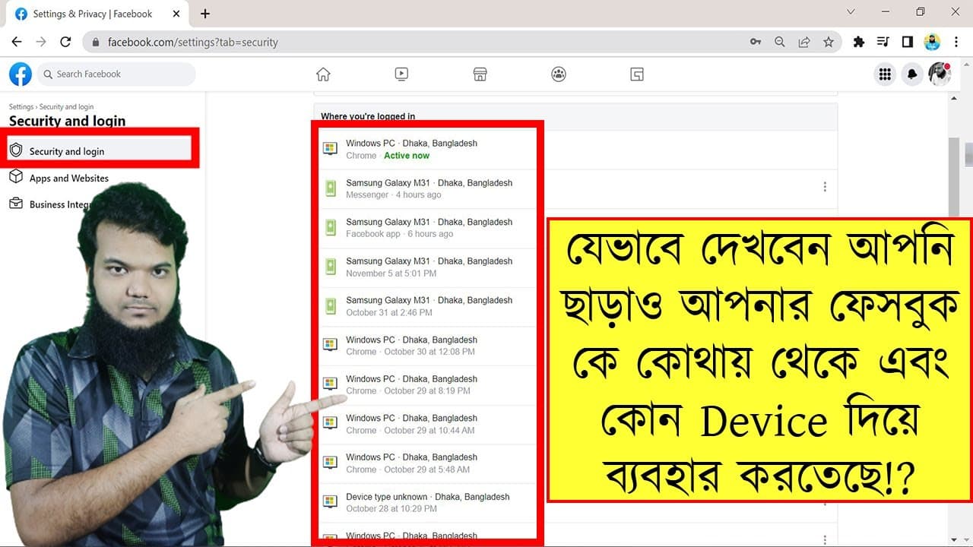Open the Chrome tab search chevron
This screenshot has height=547, width=973.
[851, 12]
